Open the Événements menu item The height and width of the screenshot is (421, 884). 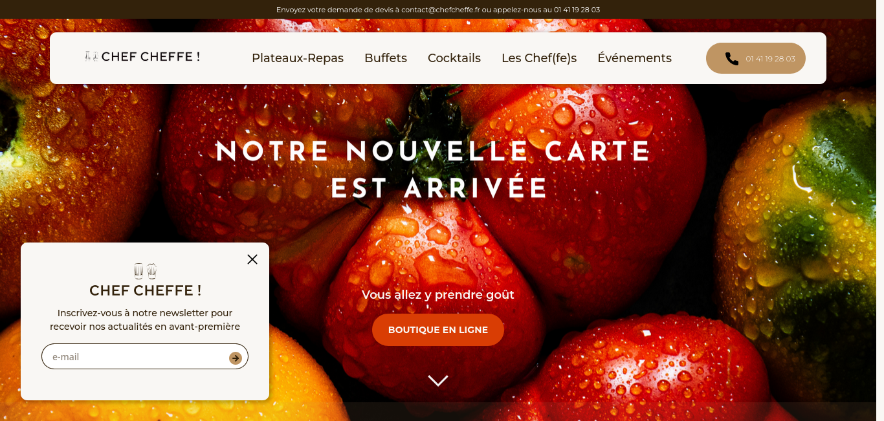pos(634,58)
